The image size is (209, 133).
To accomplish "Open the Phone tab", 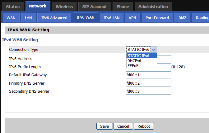I will pyautogui.click(x=123, y=7).
